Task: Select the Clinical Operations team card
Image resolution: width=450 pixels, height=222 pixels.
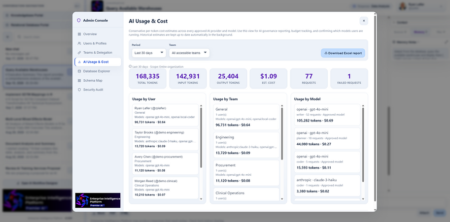Action: click(x=246, y=194)
